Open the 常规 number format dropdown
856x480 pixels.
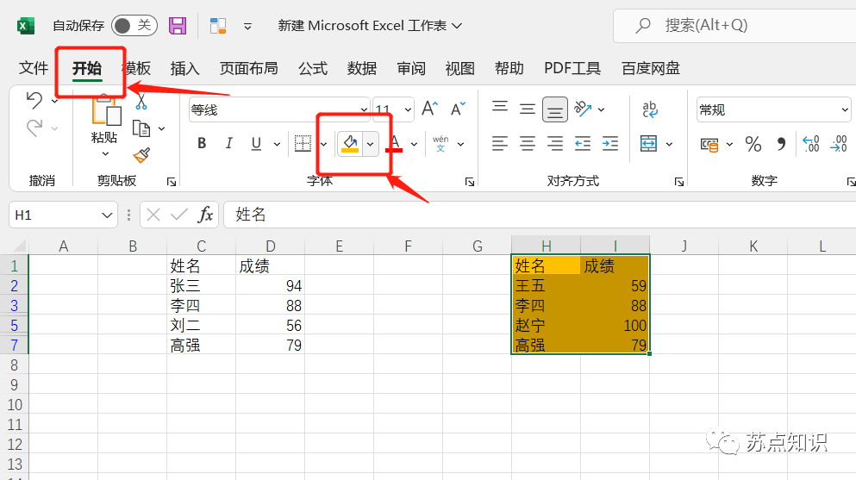(845, 109)
